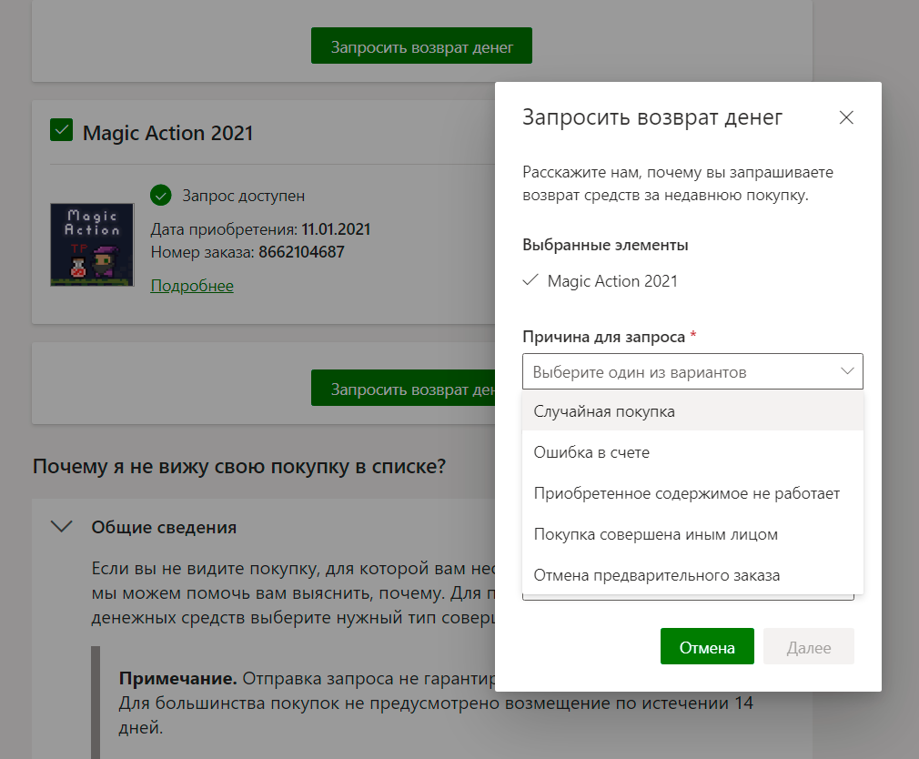919x759 pixels.
Task: Click 'Почему я не вижу свою покупку' heading
Action: pos(239,467)
